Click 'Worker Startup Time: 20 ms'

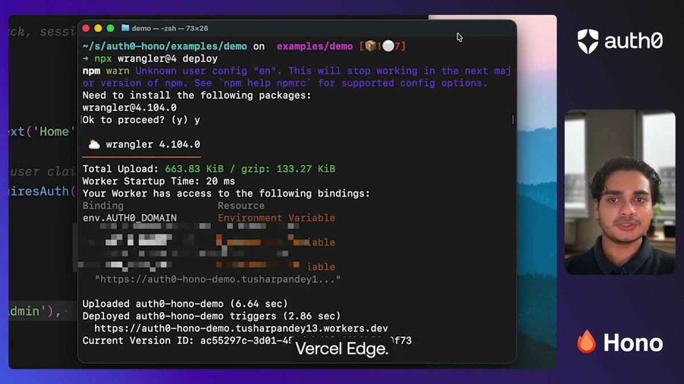[159, 181]
